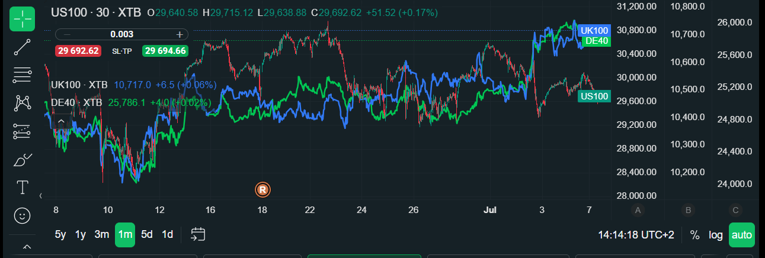The width and height of the screenshot is (765, 258).
Task: Decrease order quantity with the minus button
Action: (x=66, y=34)
